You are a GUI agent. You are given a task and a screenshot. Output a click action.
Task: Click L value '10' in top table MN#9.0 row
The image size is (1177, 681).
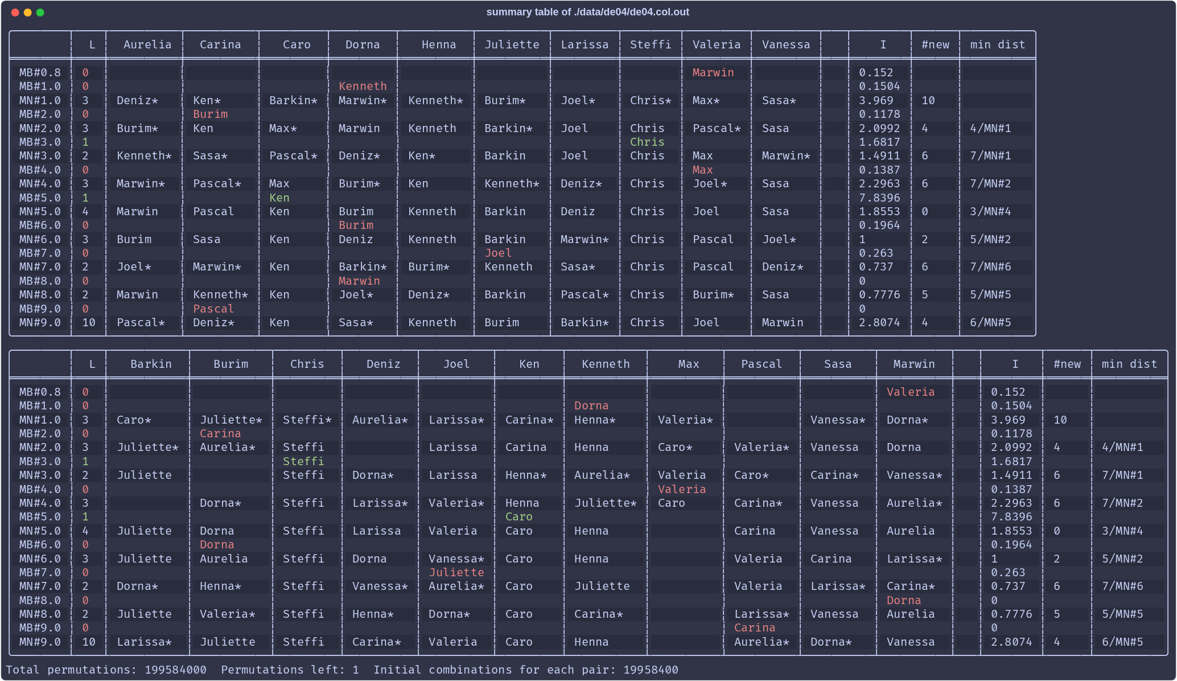coord(89,322)
